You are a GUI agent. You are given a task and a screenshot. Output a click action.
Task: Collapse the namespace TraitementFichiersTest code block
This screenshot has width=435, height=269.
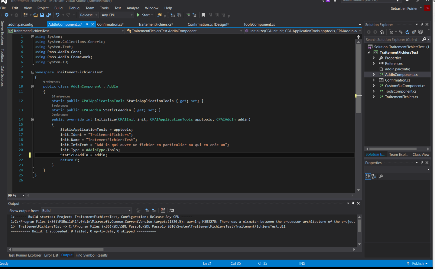point(33,72)
